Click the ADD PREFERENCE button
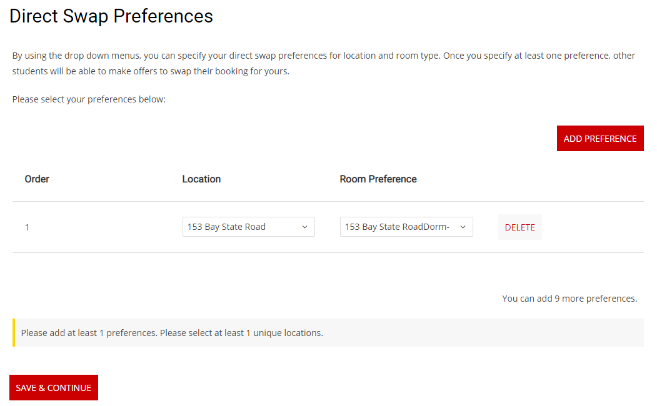 [599, 139]
